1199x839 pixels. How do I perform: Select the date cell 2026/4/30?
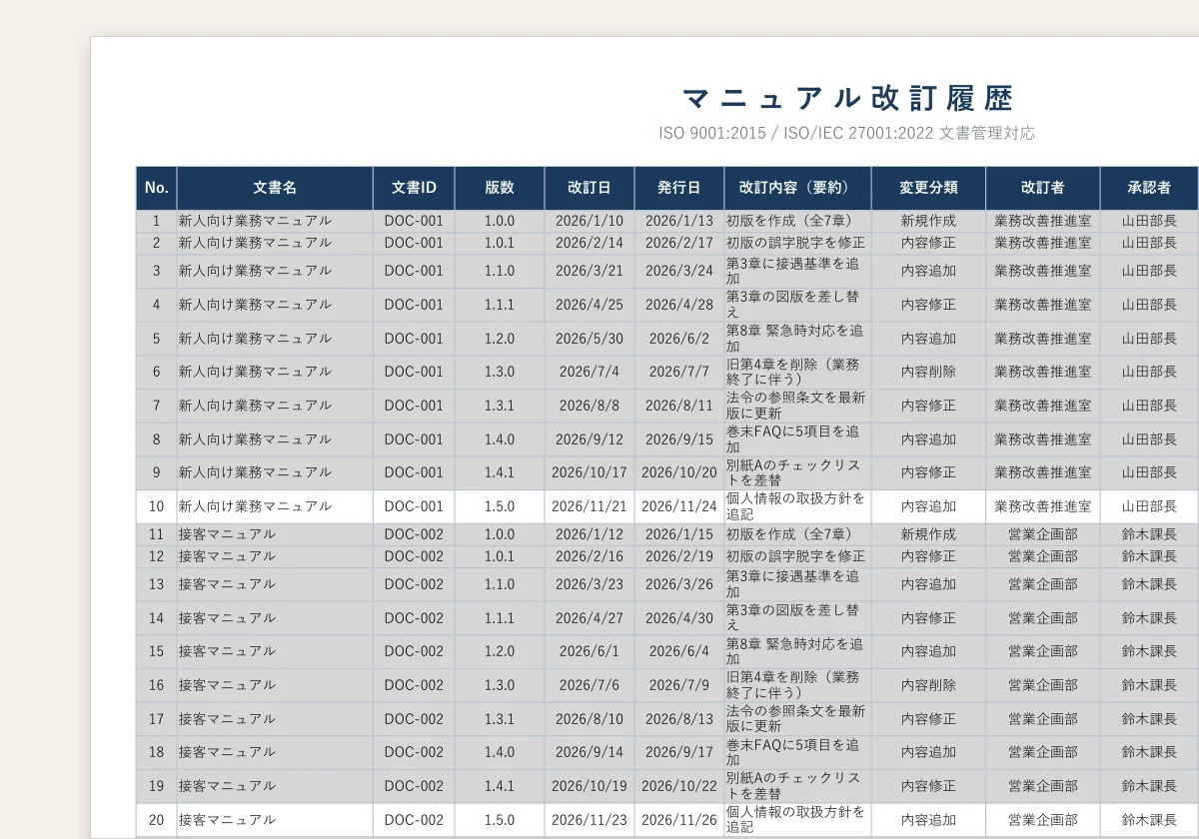click(x=679, y=618)
